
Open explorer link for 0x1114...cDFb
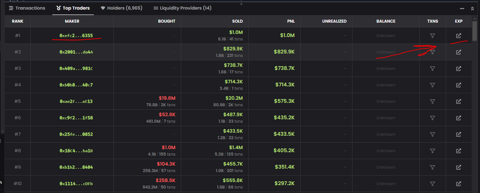point(458,184)
